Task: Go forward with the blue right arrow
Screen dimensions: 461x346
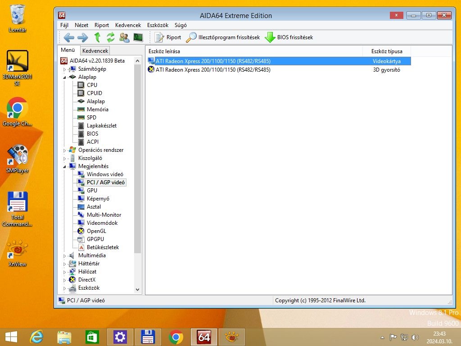Action: (83, 37)
